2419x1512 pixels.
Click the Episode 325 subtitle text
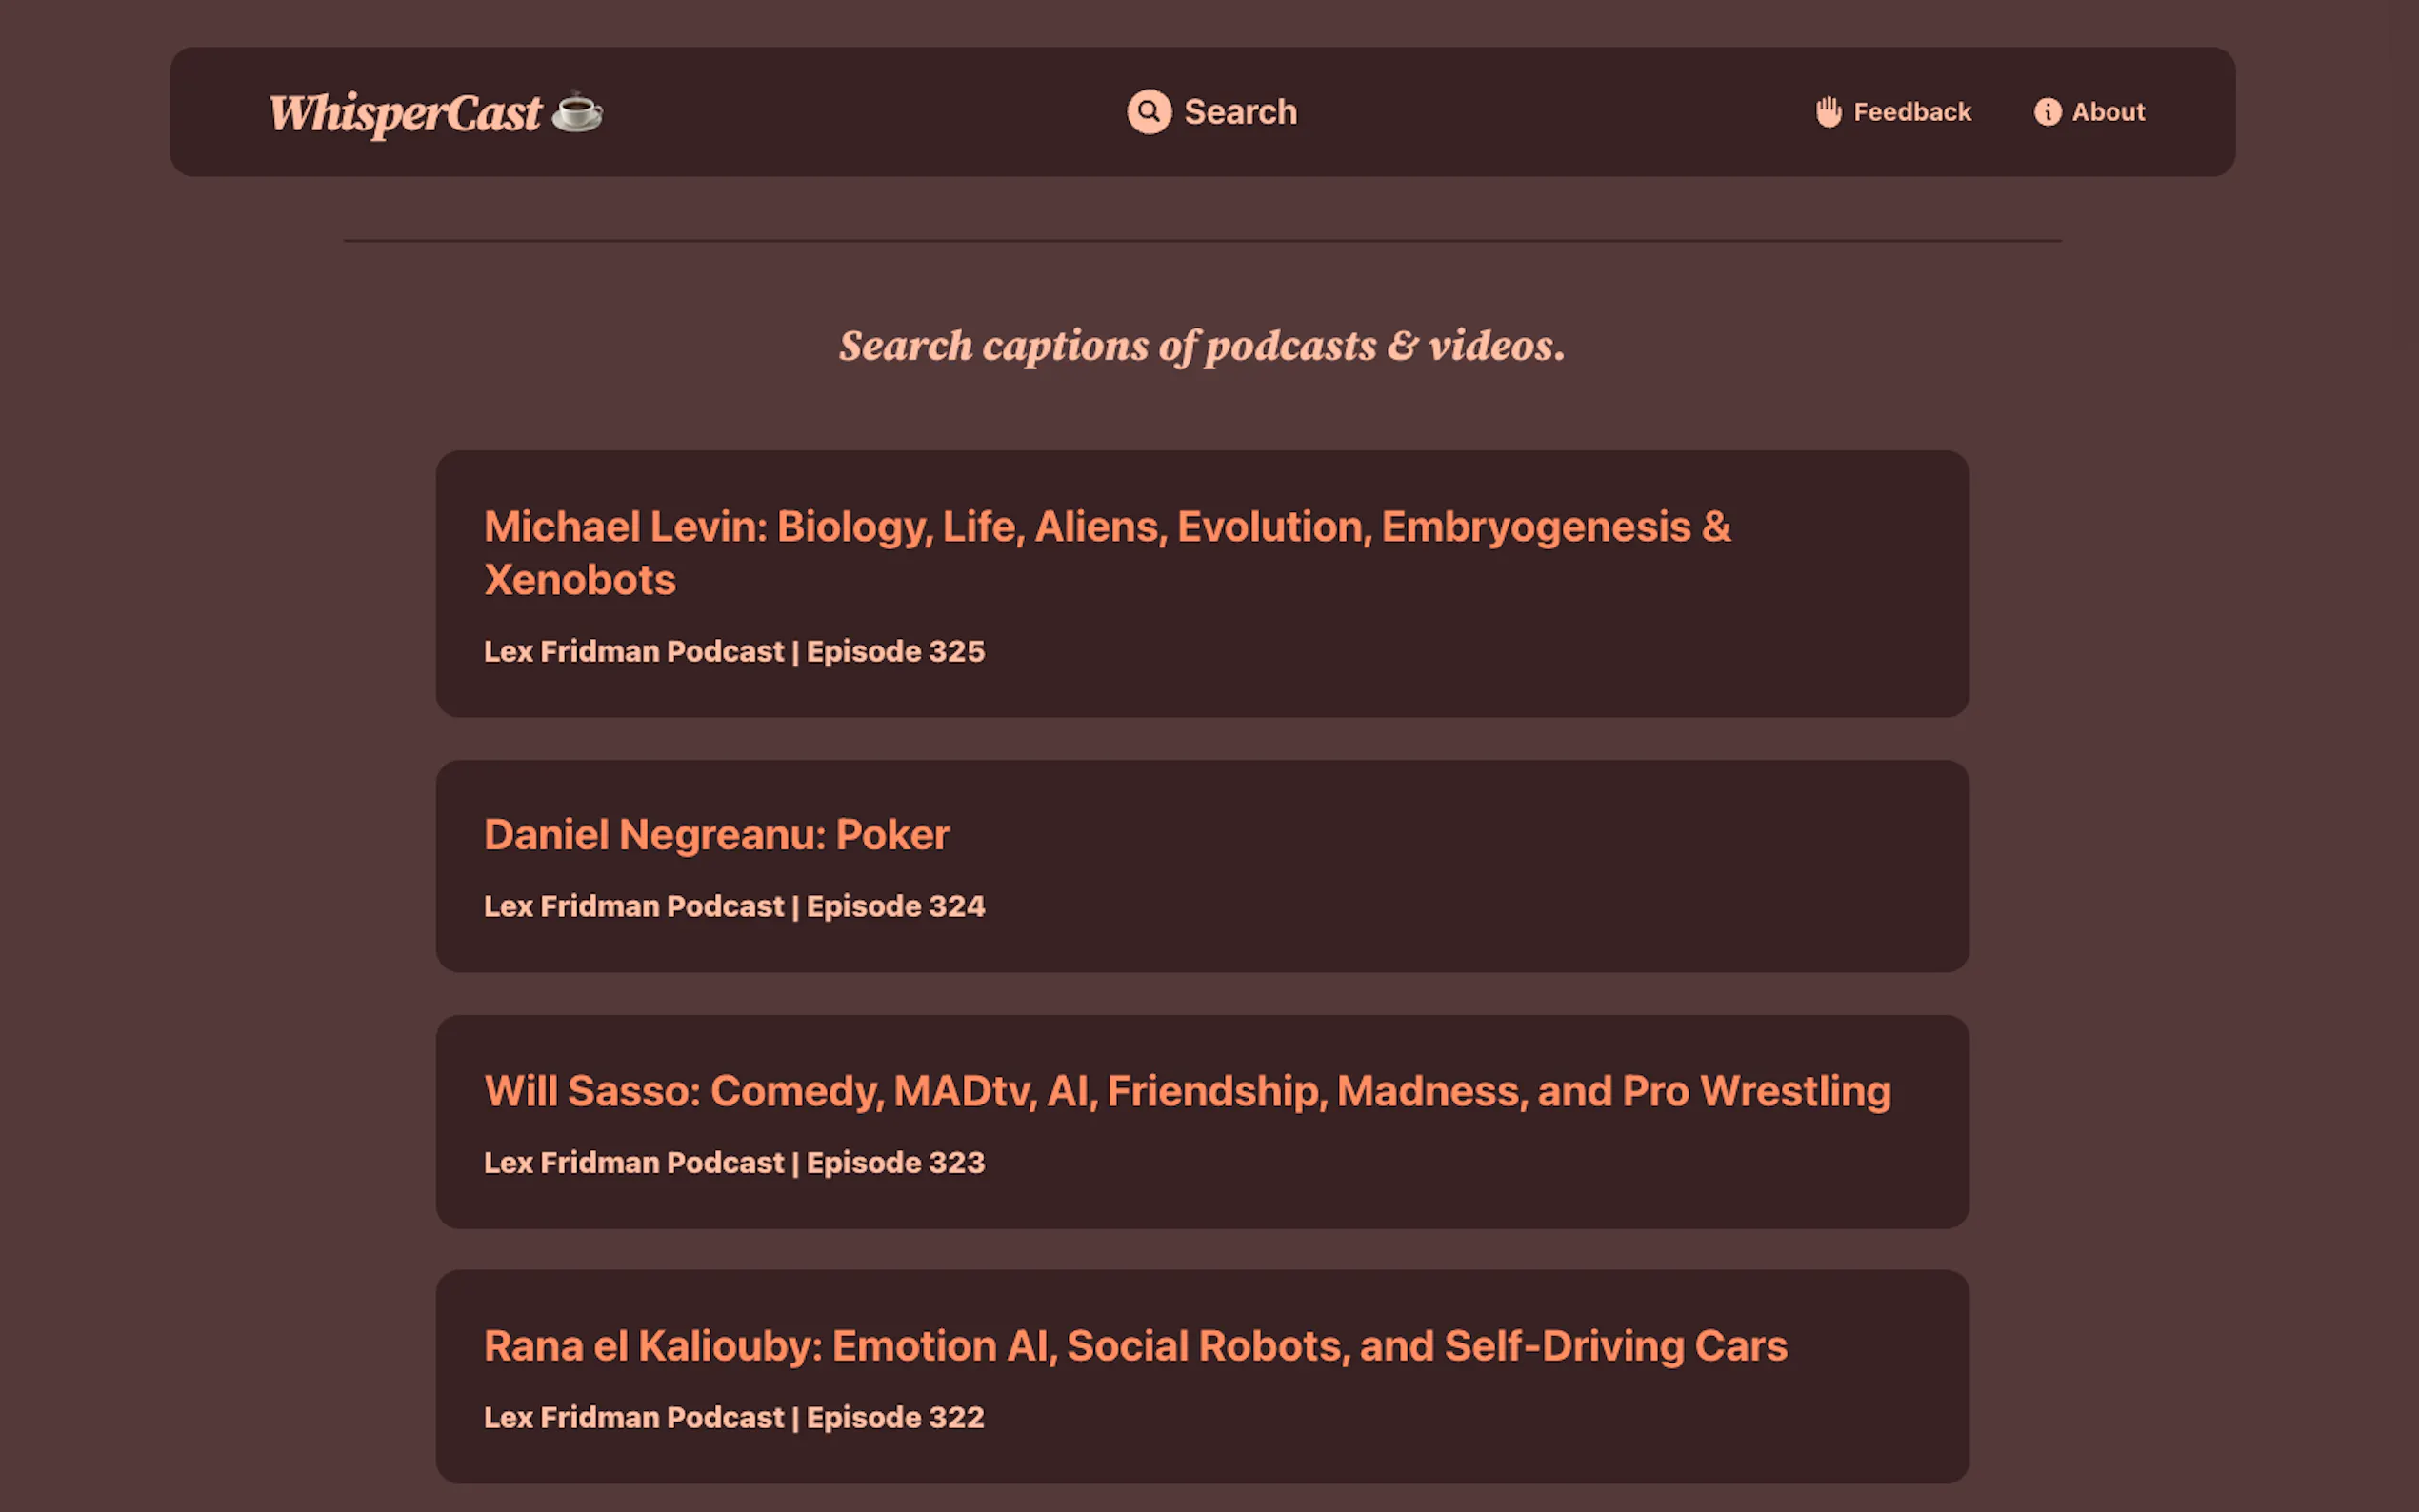click(x=734, y=651)
